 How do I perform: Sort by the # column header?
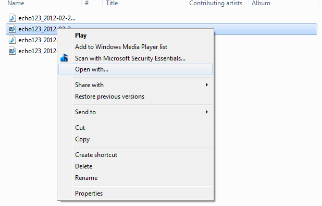click(x=86, y=3)
